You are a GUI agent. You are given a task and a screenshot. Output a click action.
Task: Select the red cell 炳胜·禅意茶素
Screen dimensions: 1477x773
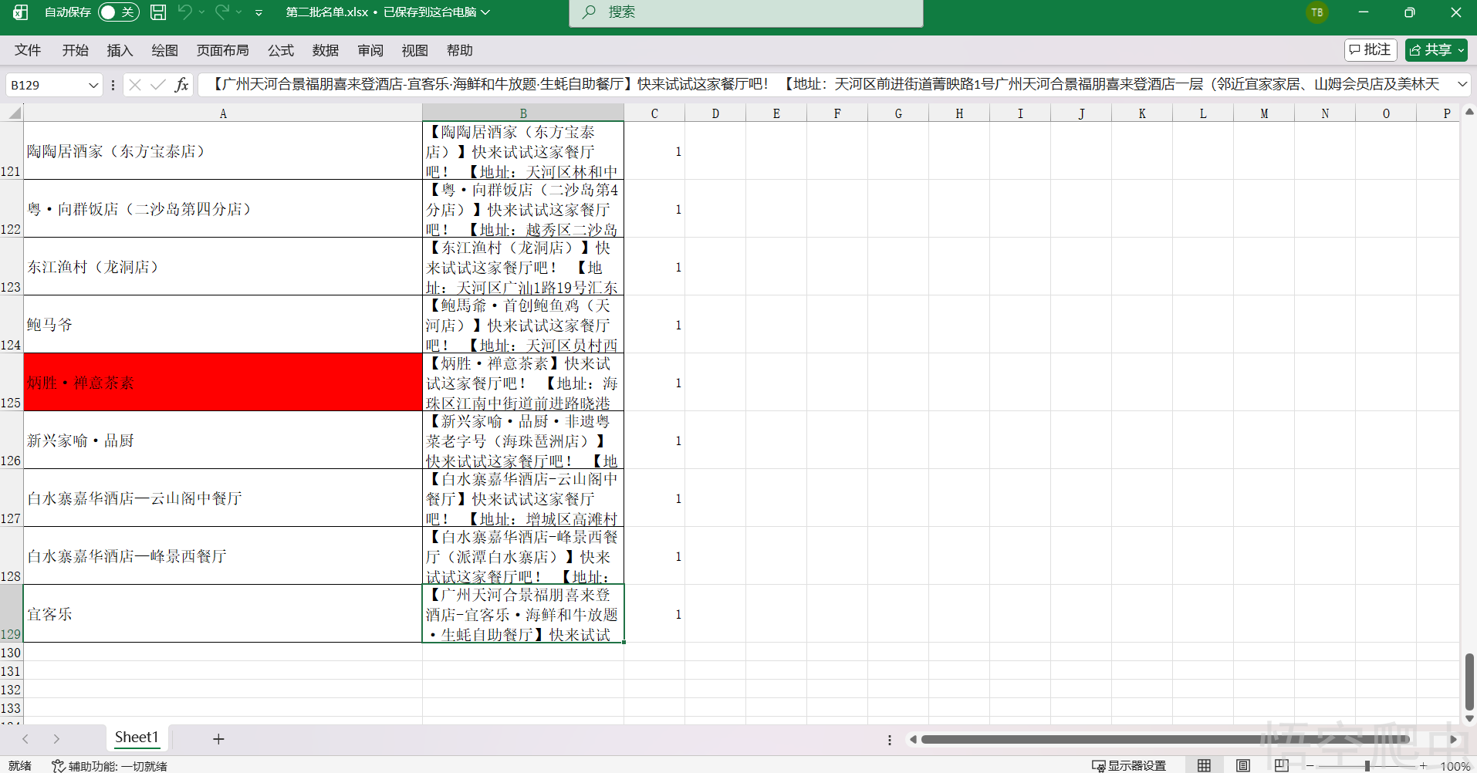(x=222, y=383)
